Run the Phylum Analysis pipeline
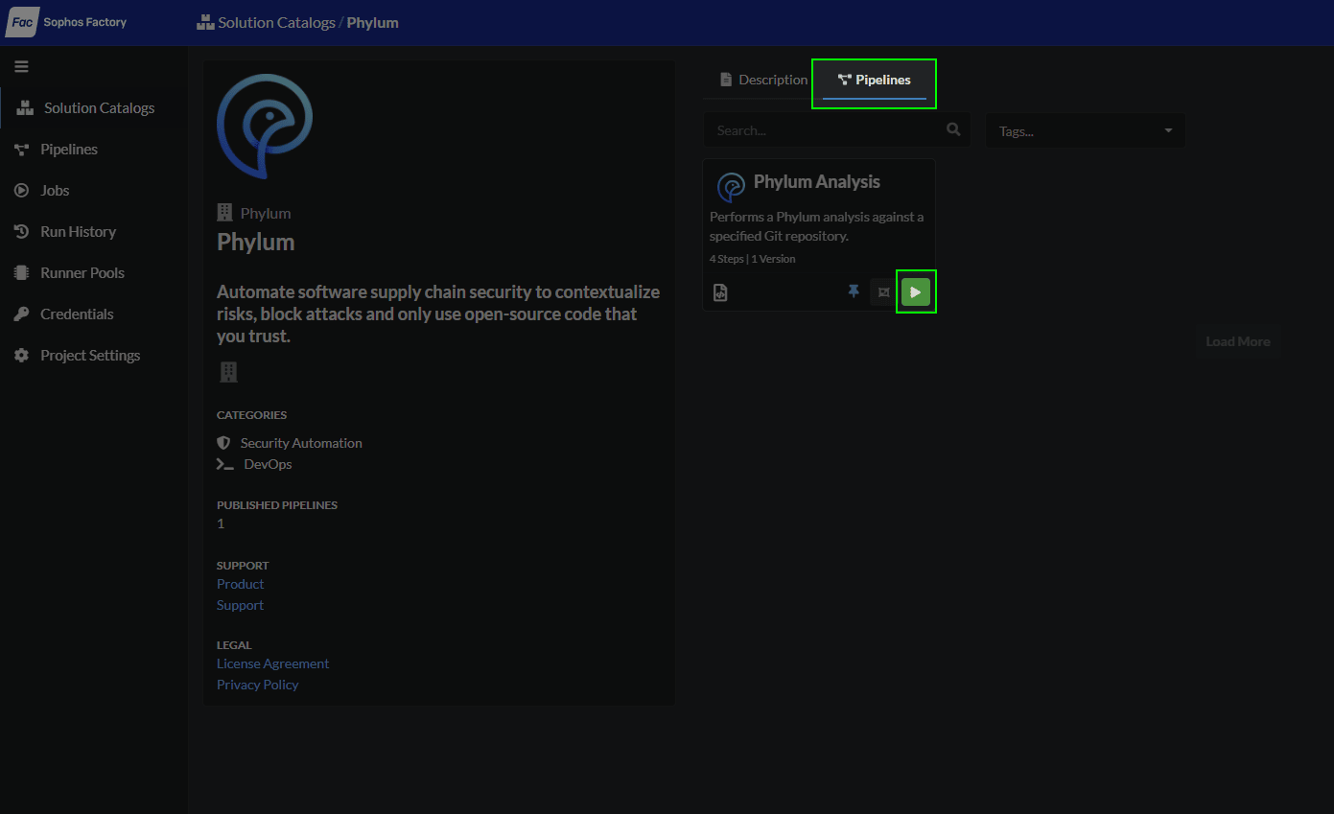Screen dimensions: 1334x814 pos(916,292)
